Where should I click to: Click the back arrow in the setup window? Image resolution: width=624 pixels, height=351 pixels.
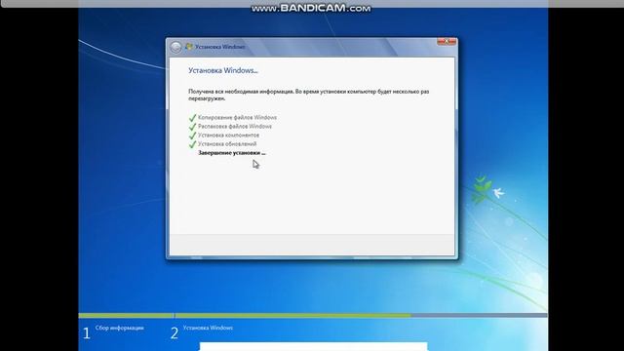point(175,47)
